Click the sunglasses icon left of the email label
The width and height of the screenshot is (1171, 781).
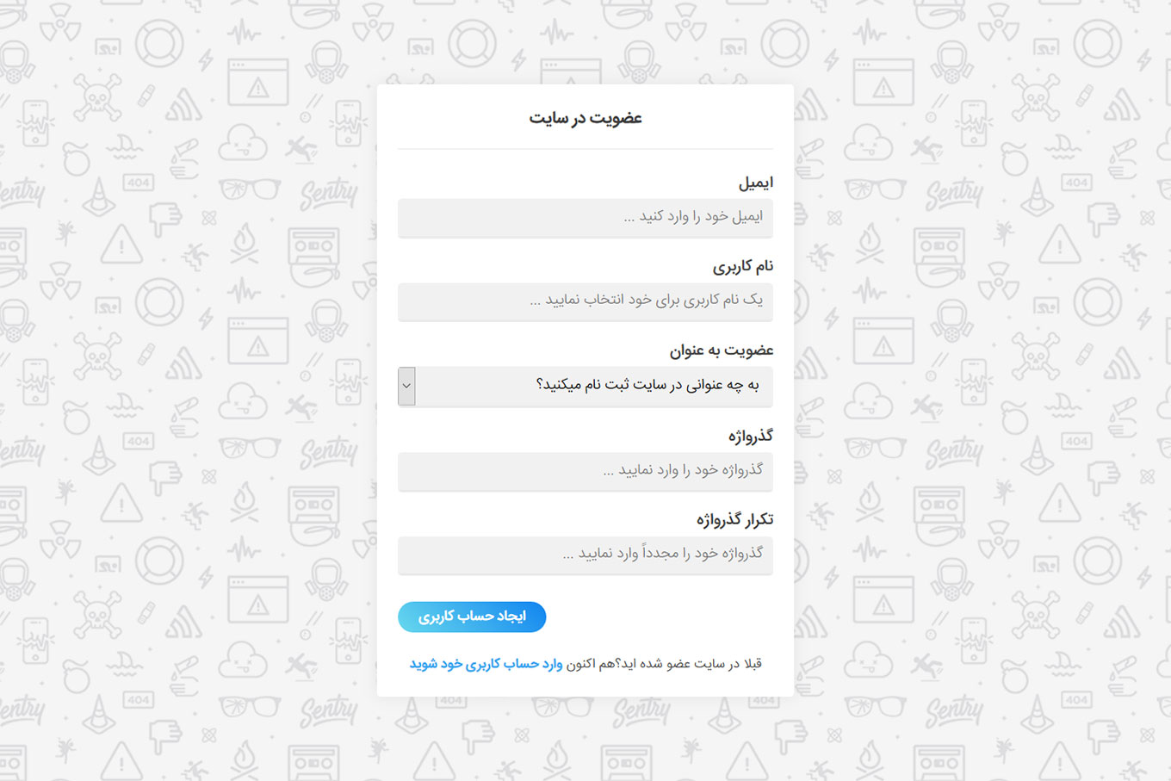tap(250, 189)
